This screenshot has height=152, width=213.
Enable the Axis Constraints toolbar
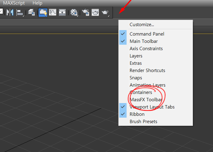[x=156, y=48]
